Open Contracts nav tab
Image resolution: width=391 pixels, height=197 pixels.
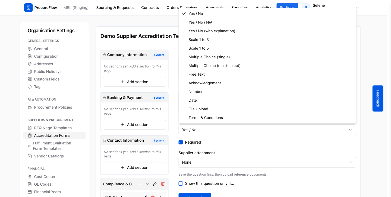point(150,8)
